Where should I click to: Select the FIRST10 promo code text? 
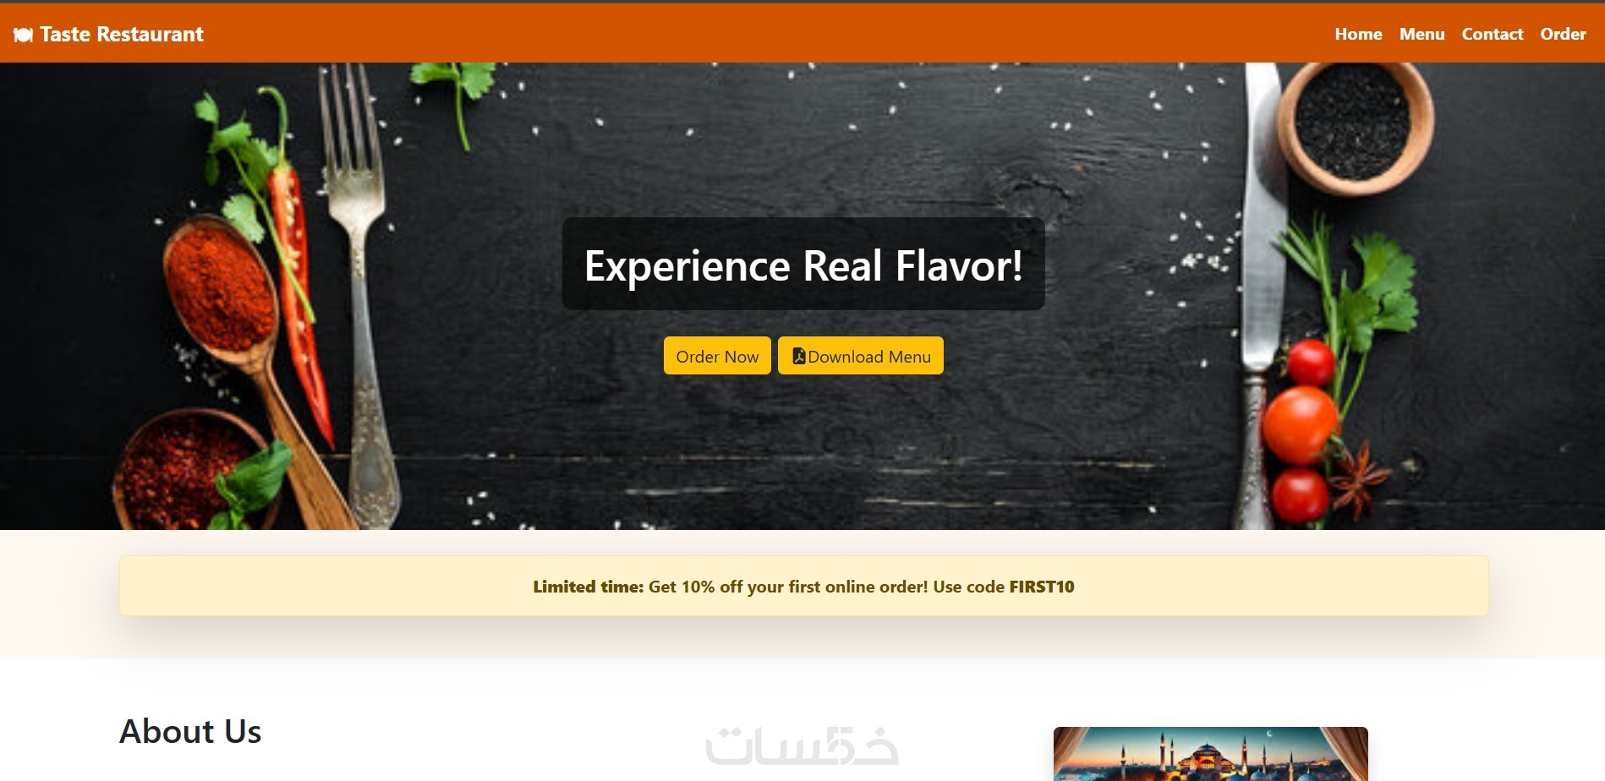pos(1042,587)
